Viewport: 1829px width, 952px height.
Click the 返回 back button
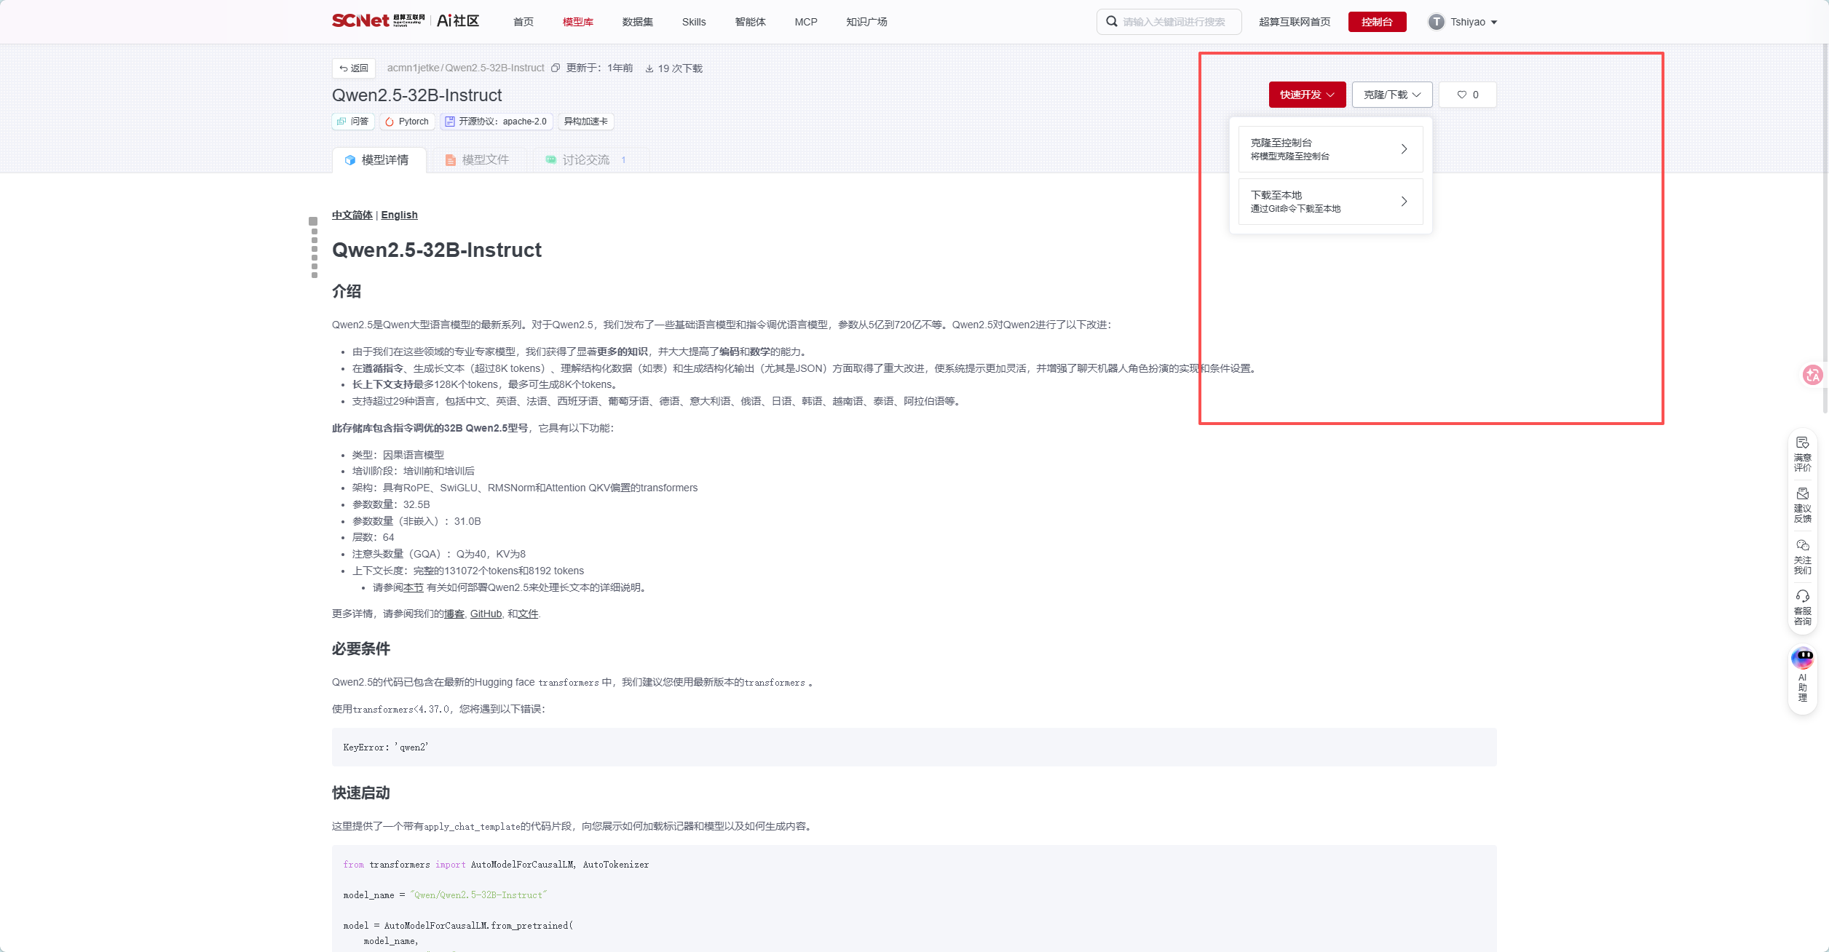pos(354,68)
